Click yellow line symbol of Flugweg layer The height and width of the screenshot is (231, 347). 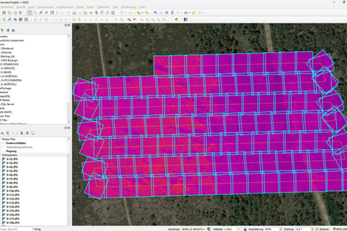coord(3,151)
